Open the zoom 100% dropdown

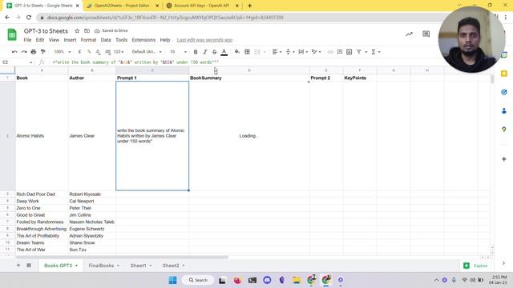click(x=62, y=51)
